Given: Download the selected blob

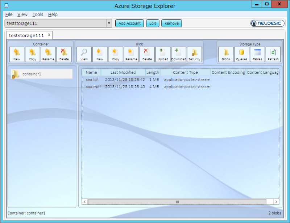Looking at the screenshot, I should [179, 54].
